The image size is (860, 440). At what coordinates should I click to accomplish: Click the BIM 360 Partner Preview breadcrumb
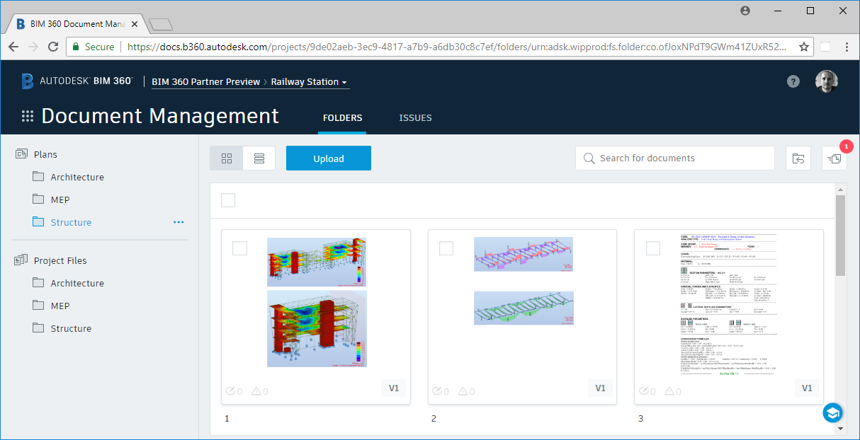click(x=206, y=82)
